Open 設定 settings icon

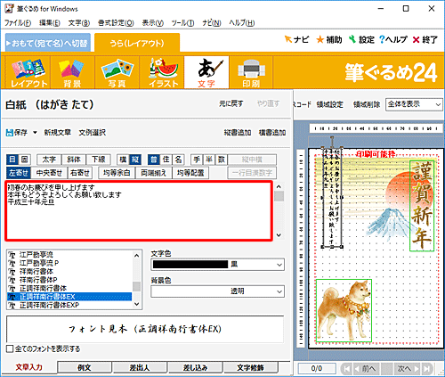361,39
